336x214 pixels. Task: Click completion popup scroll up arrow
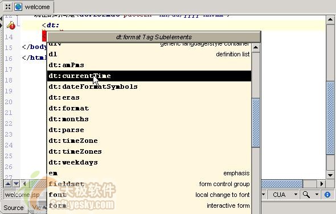pyautogui.click(x=256, y=47)
